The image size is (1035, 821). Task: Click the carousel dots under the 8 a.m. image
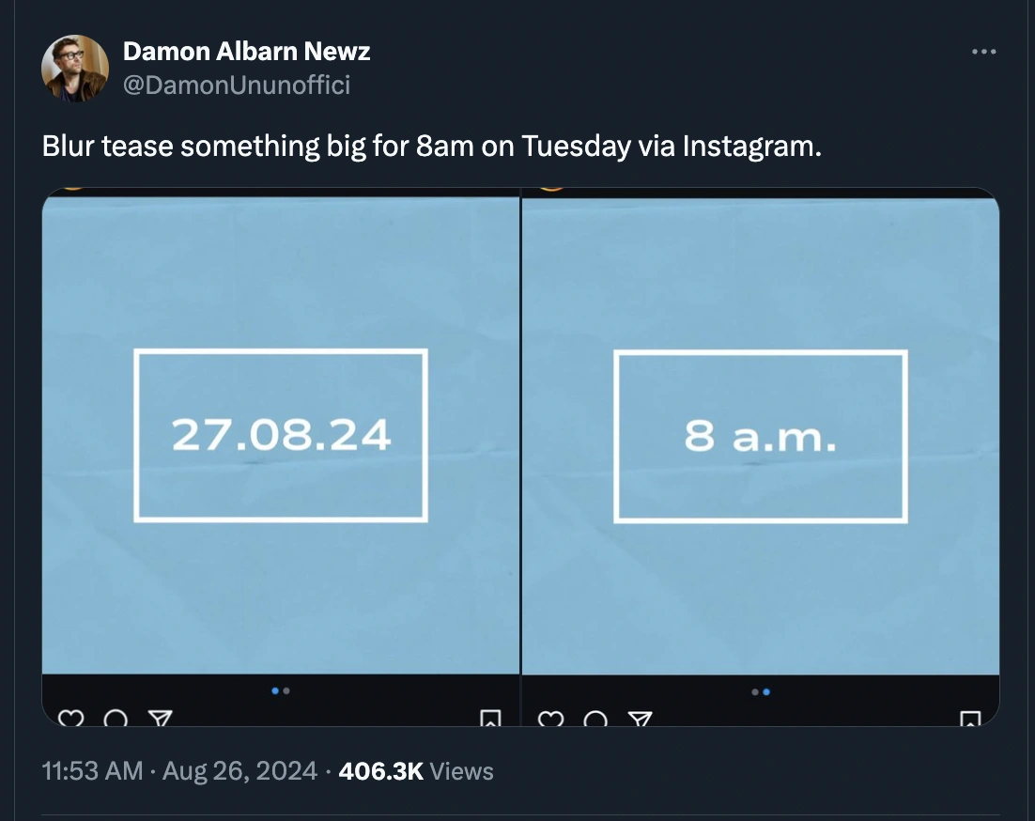(761, 692)
